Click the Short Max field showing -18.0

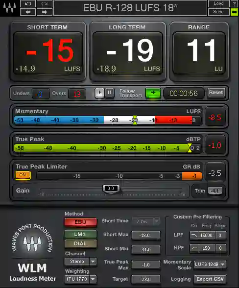(x=146, y=235)
